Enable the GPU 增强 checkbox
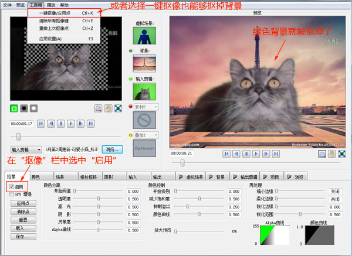Screen dimensions: 352x256 12,194
